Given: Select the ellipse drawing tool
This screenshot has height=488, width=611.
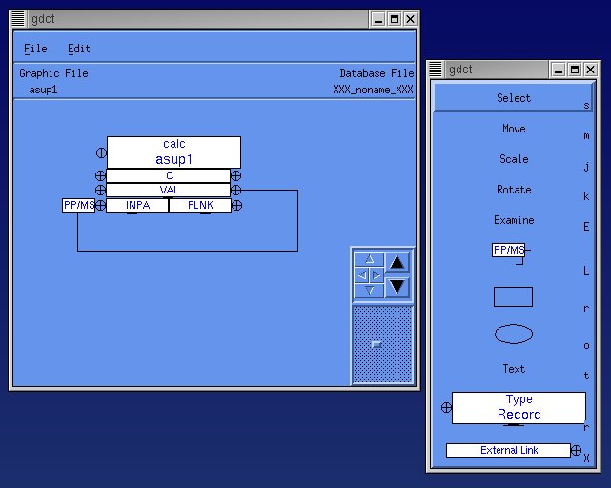Looking at the screenshot, I should tap(514, 334).
